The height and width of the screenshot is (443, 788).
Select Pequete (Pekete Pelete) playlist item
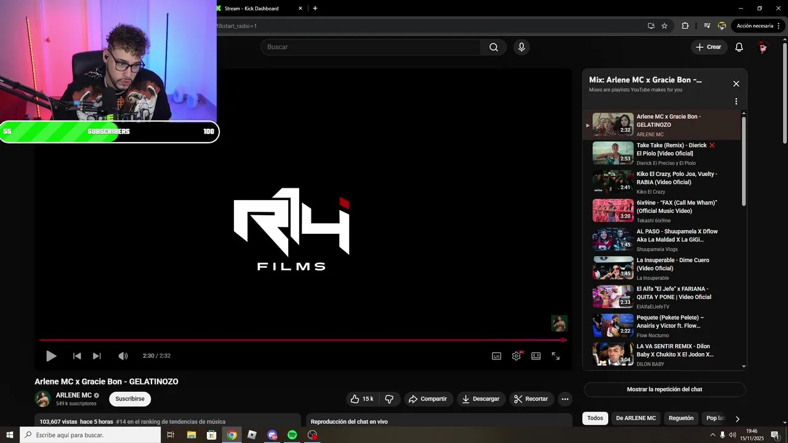tap(662, 325)
